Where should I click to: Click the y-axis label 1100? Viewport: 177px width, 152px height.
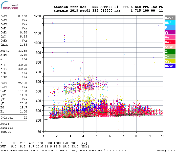(x=38, y=33)
